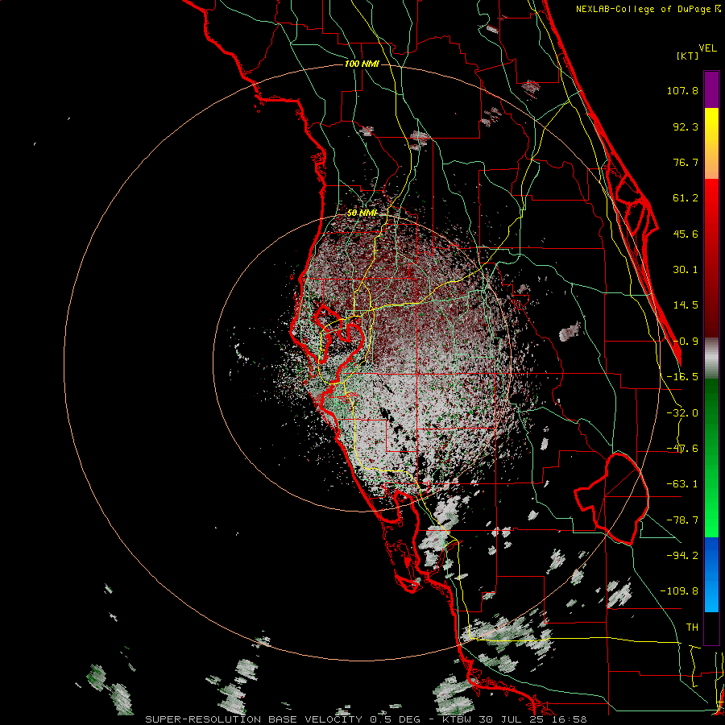This screenshot has width=725, height=725.
Task: Select the 61.2 velocity scale value
Action: pos(686,198)
